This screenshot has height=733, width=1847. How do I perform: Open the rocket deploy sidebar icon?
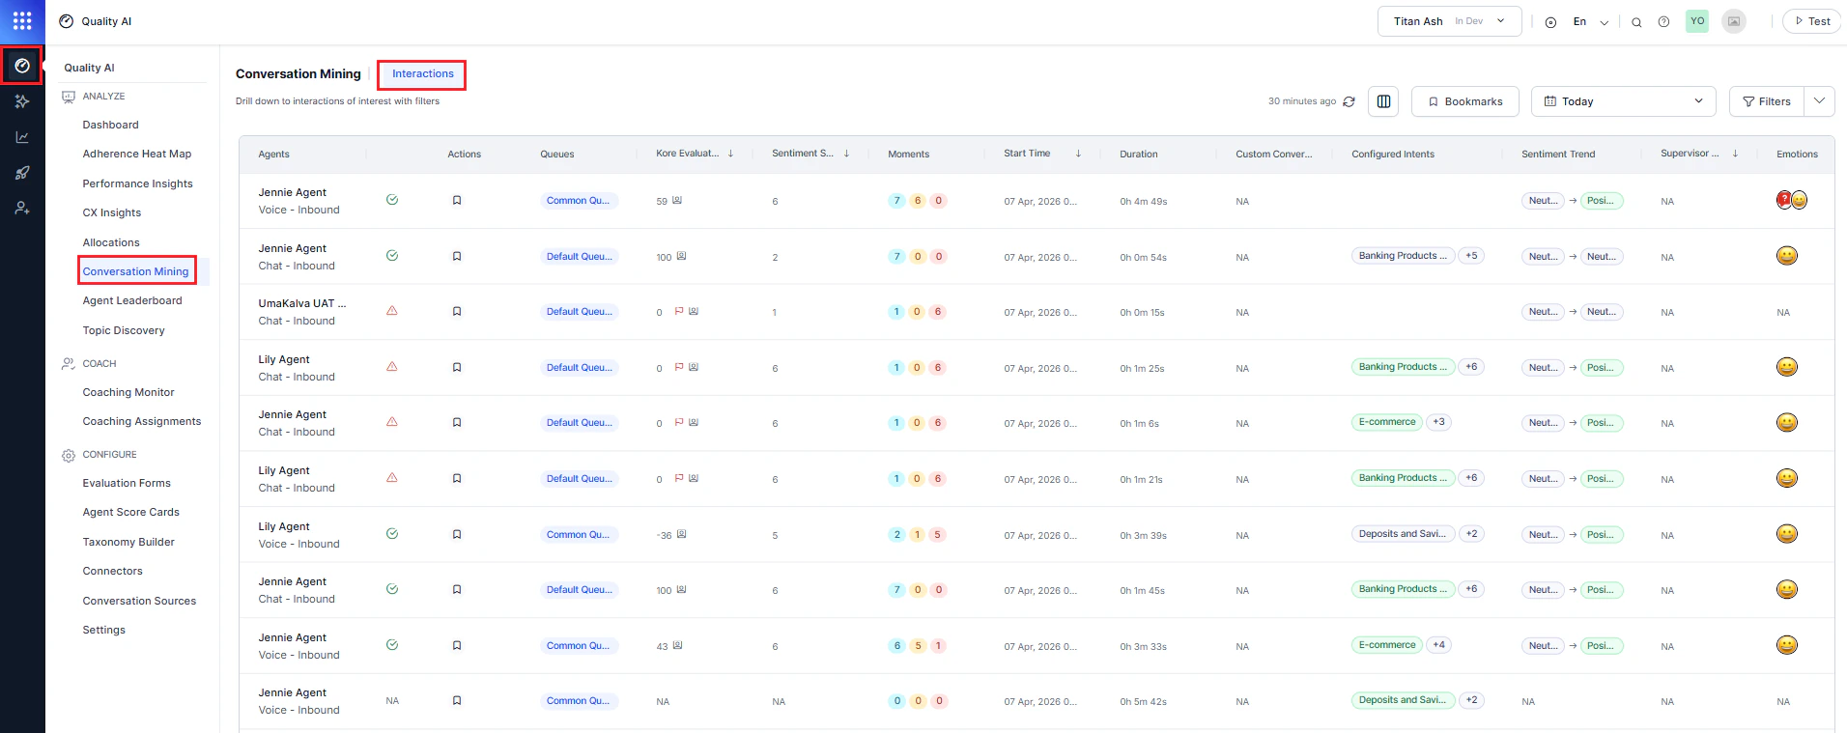point(22,173)
